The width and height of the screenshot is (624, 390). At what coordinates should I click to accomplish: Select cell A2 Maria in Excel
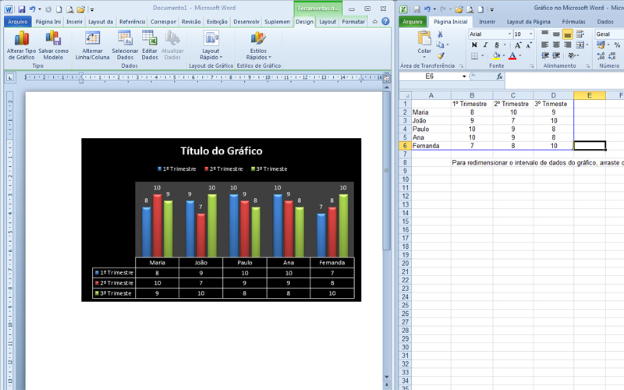pos(431,112)
